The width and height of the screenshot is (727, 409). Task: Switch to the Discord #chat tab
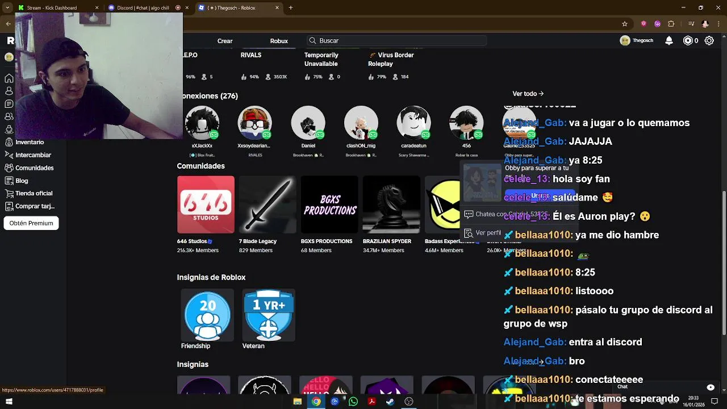(x=149, y=8)
